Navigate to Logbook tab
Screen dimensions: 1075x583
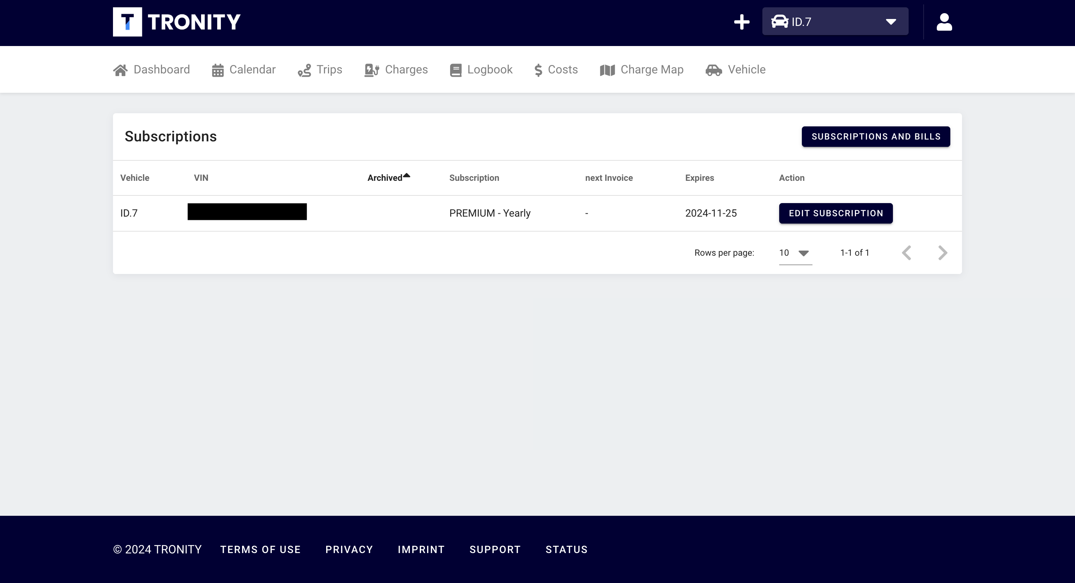(x=481, y=70)
